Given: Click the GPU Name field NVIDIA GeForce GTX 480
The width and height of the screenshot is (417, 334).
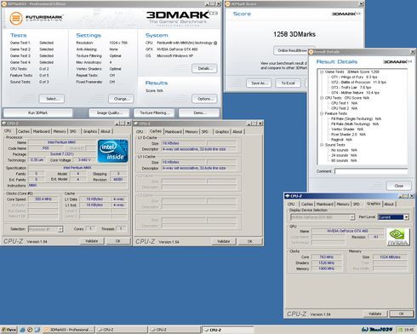Looking at the screenshot, I should 347,231.
